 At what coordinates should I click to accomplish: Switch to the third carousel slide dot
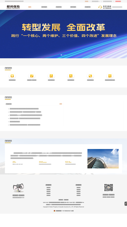64,55
